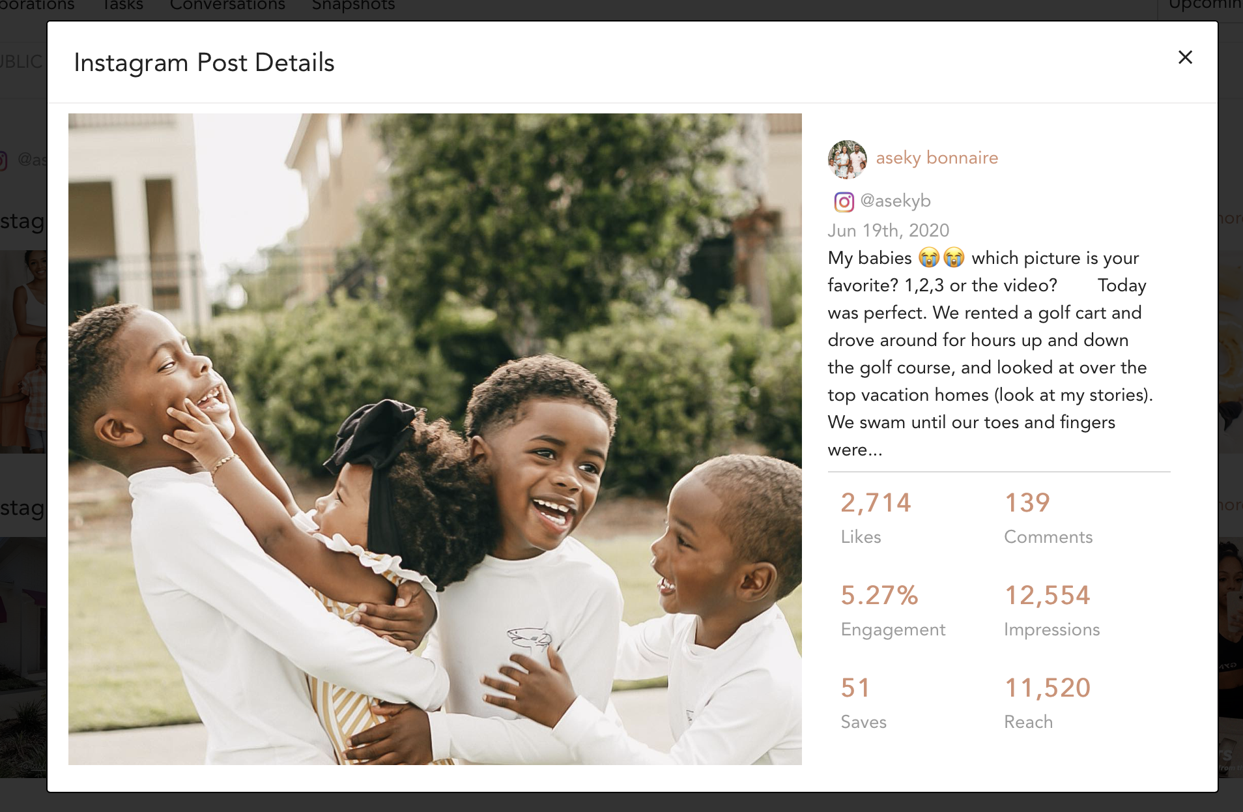
Task: Click the Saves label
Action: point(863,722)
